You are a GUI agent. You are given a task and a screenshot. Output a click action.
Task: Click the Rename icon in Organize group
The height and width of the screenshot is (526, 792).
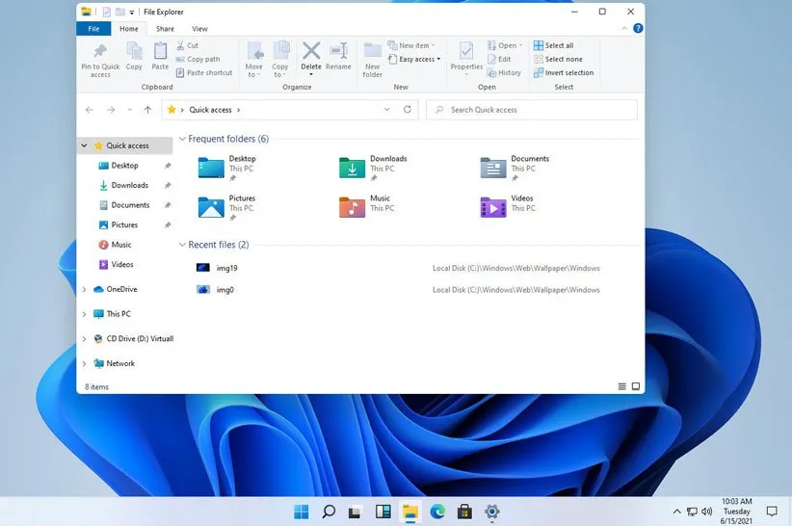338,52
